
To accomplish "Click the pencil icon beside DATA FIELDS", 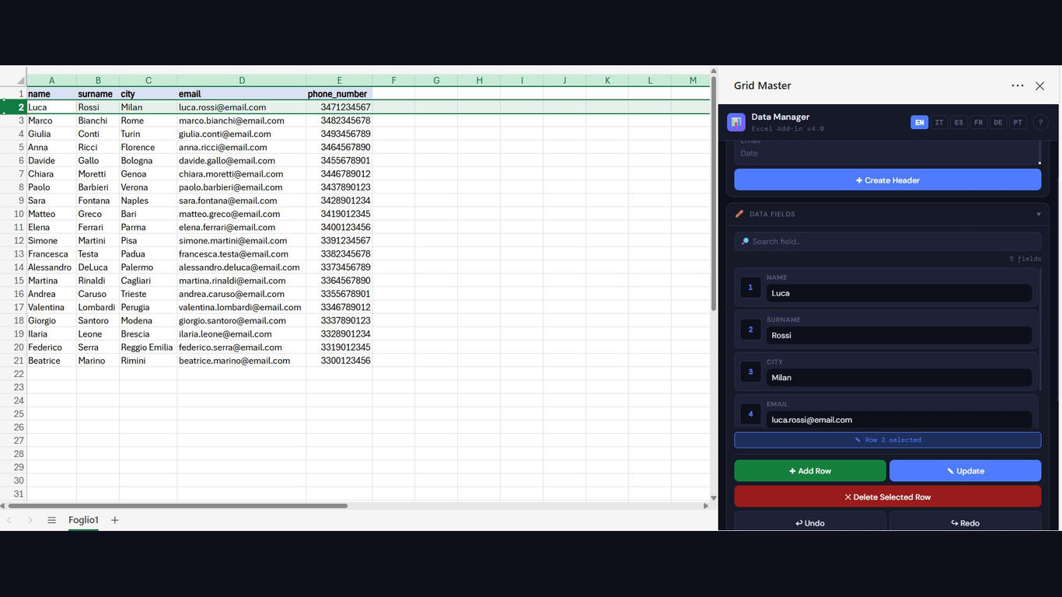I will tap(740, 214).
